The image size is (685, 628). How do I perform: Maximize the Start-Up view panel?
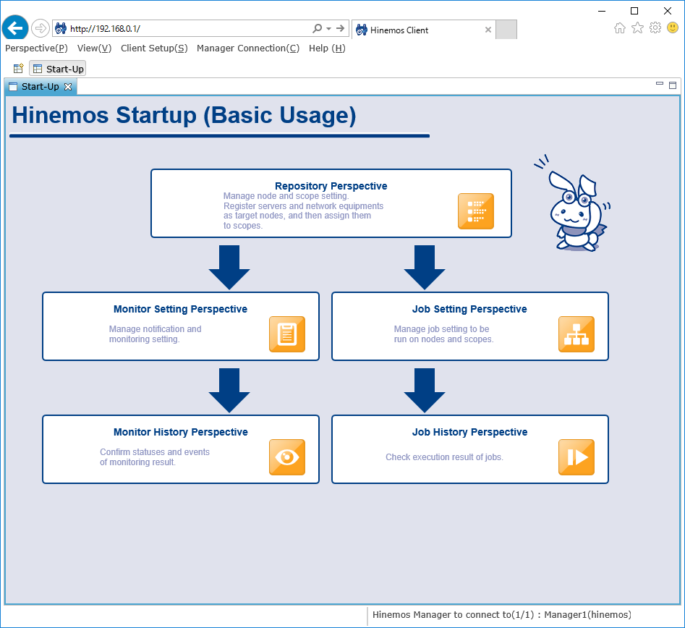[x=673, y=85]
